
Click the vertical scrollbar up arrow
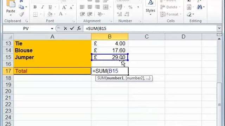(219, 39)
